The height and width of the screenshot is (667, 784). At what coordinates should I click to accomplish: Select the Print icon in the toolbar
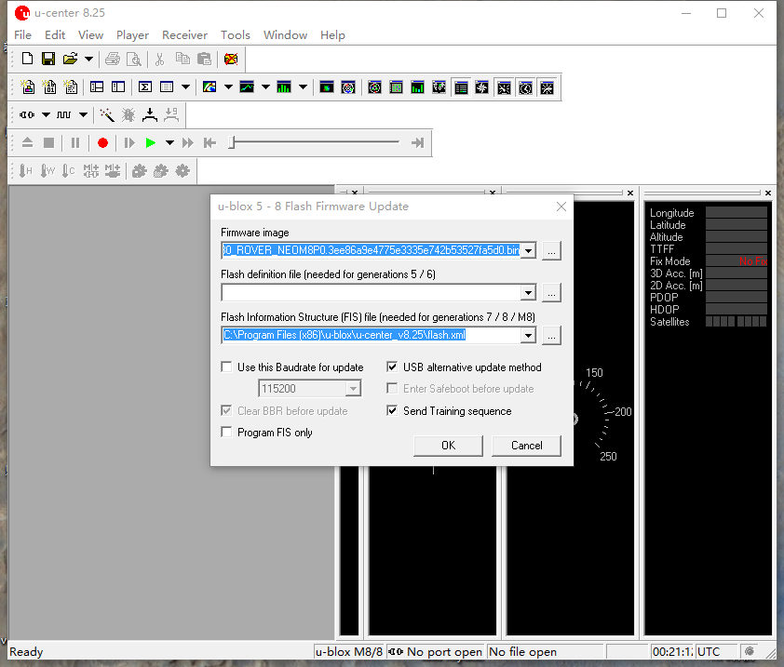[111, 59]
